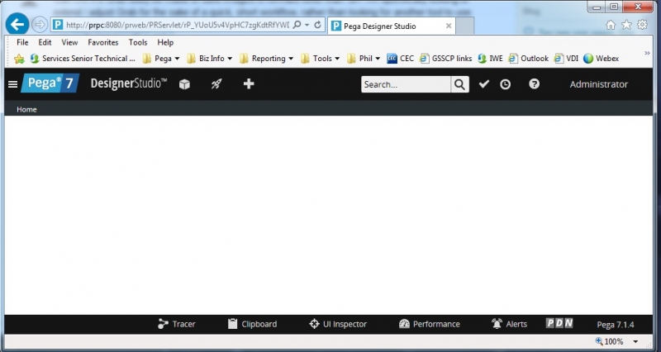Refresh the page with the reload icon

click(x=318, y=25)
